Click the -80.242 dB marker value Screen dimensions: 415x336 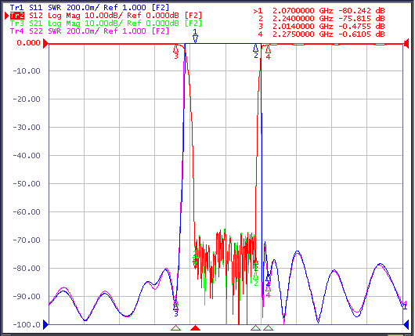click(362, 11)
